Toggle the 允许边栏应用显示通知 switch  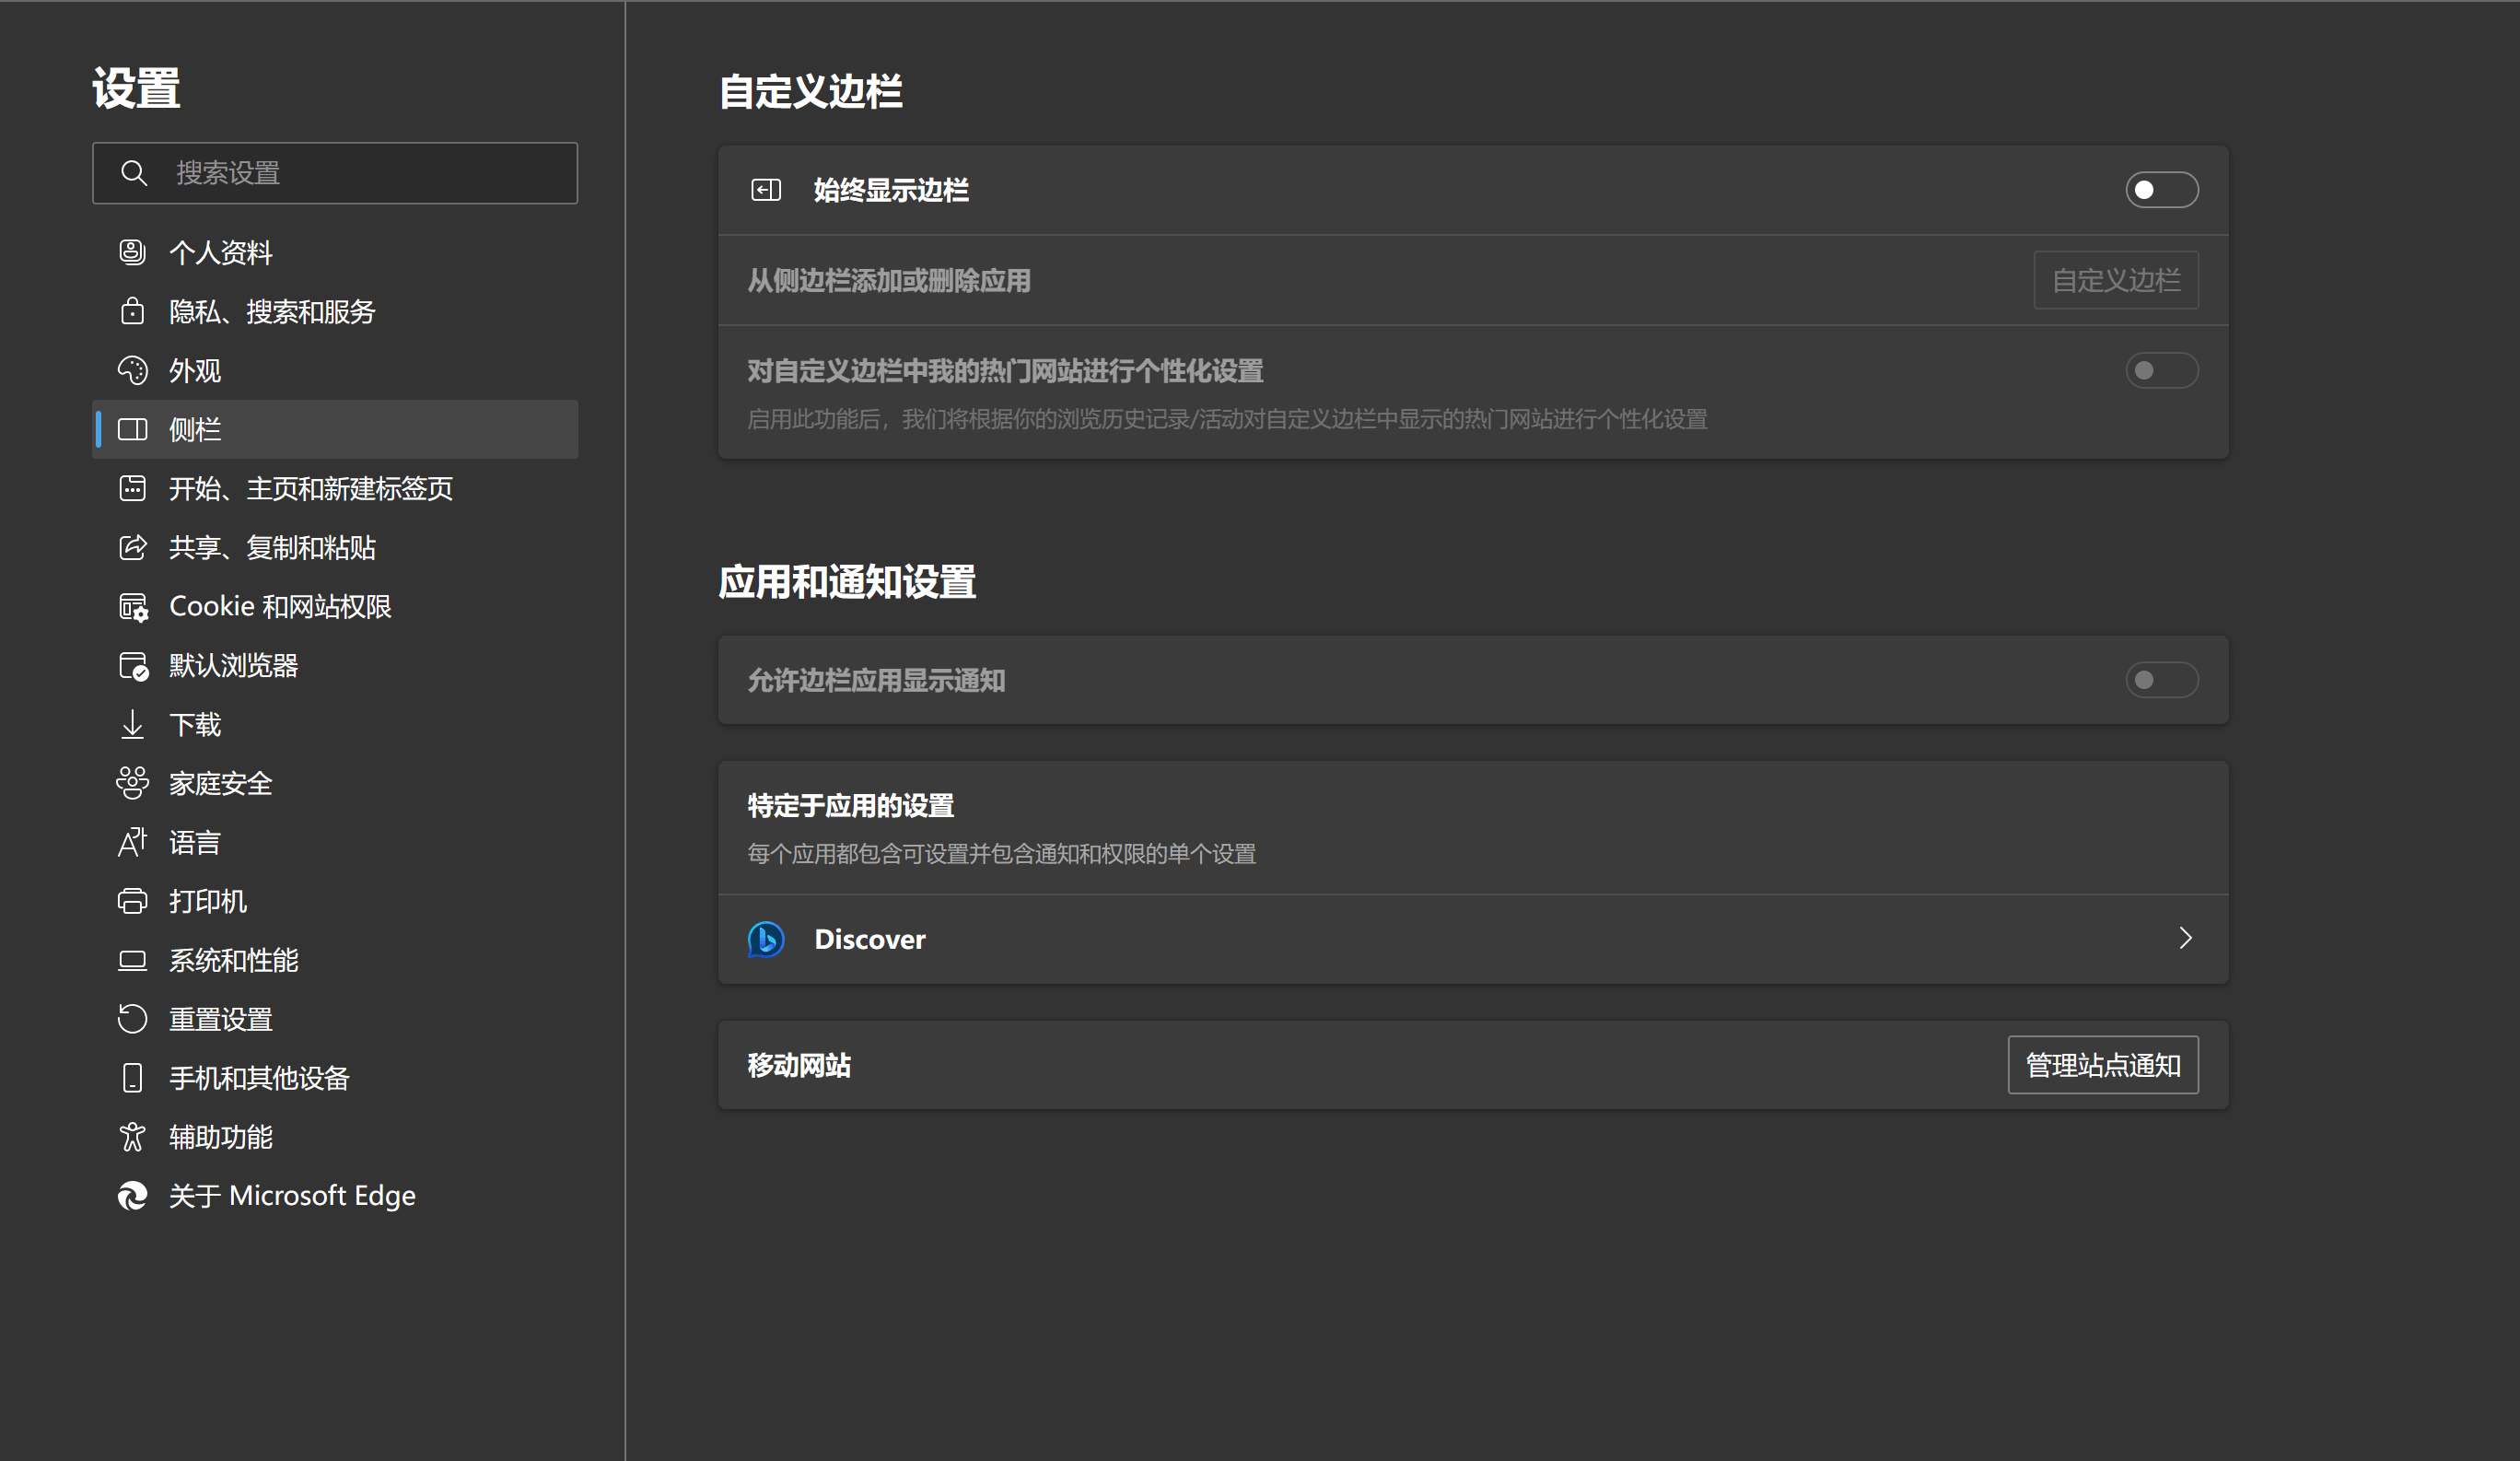[x=2161, y=681]
